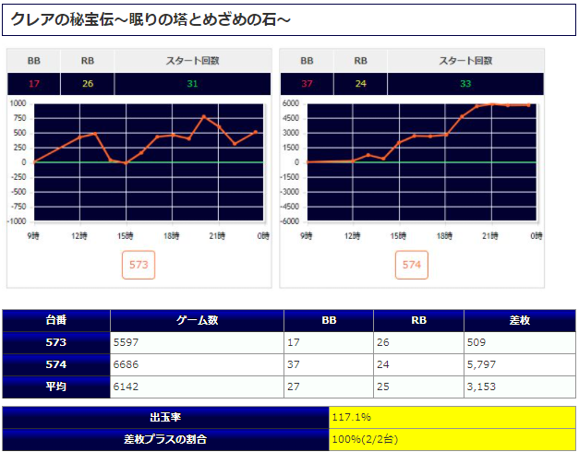Image resolution: width=579 pixels, height=452 pixels.
Task: Click the left graph's start count 31
Action: 192,84
